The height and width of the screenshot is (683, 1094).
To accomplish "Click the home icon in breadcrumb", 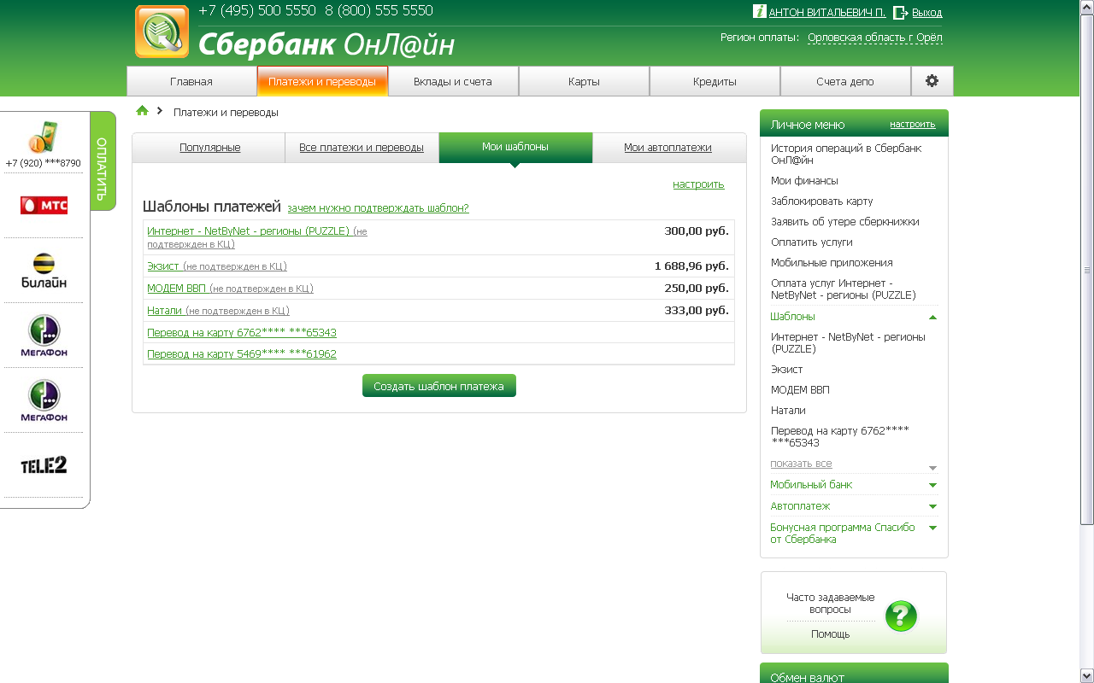I will click(143, 111).
